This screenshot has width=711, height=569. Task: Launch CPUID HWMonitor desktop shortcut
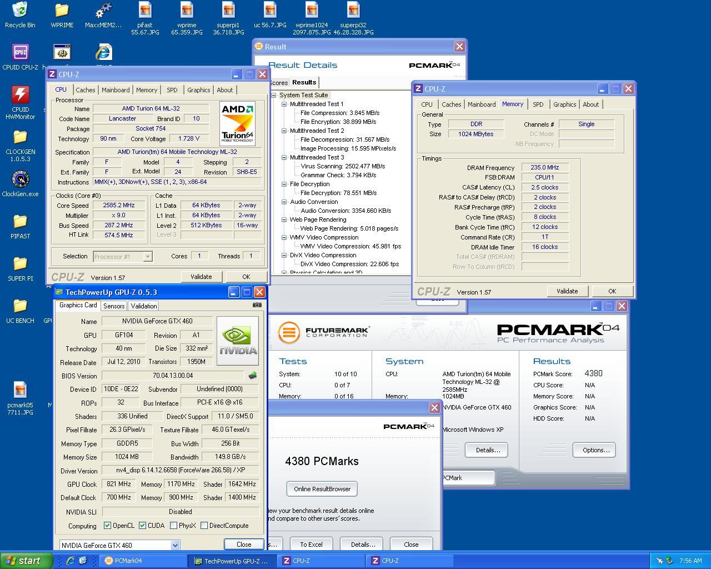click(20, 103)
